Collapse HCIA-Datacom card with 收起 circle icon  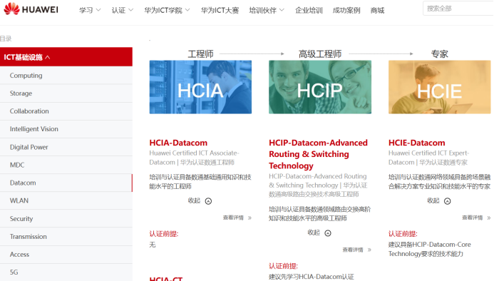(208, 201)
